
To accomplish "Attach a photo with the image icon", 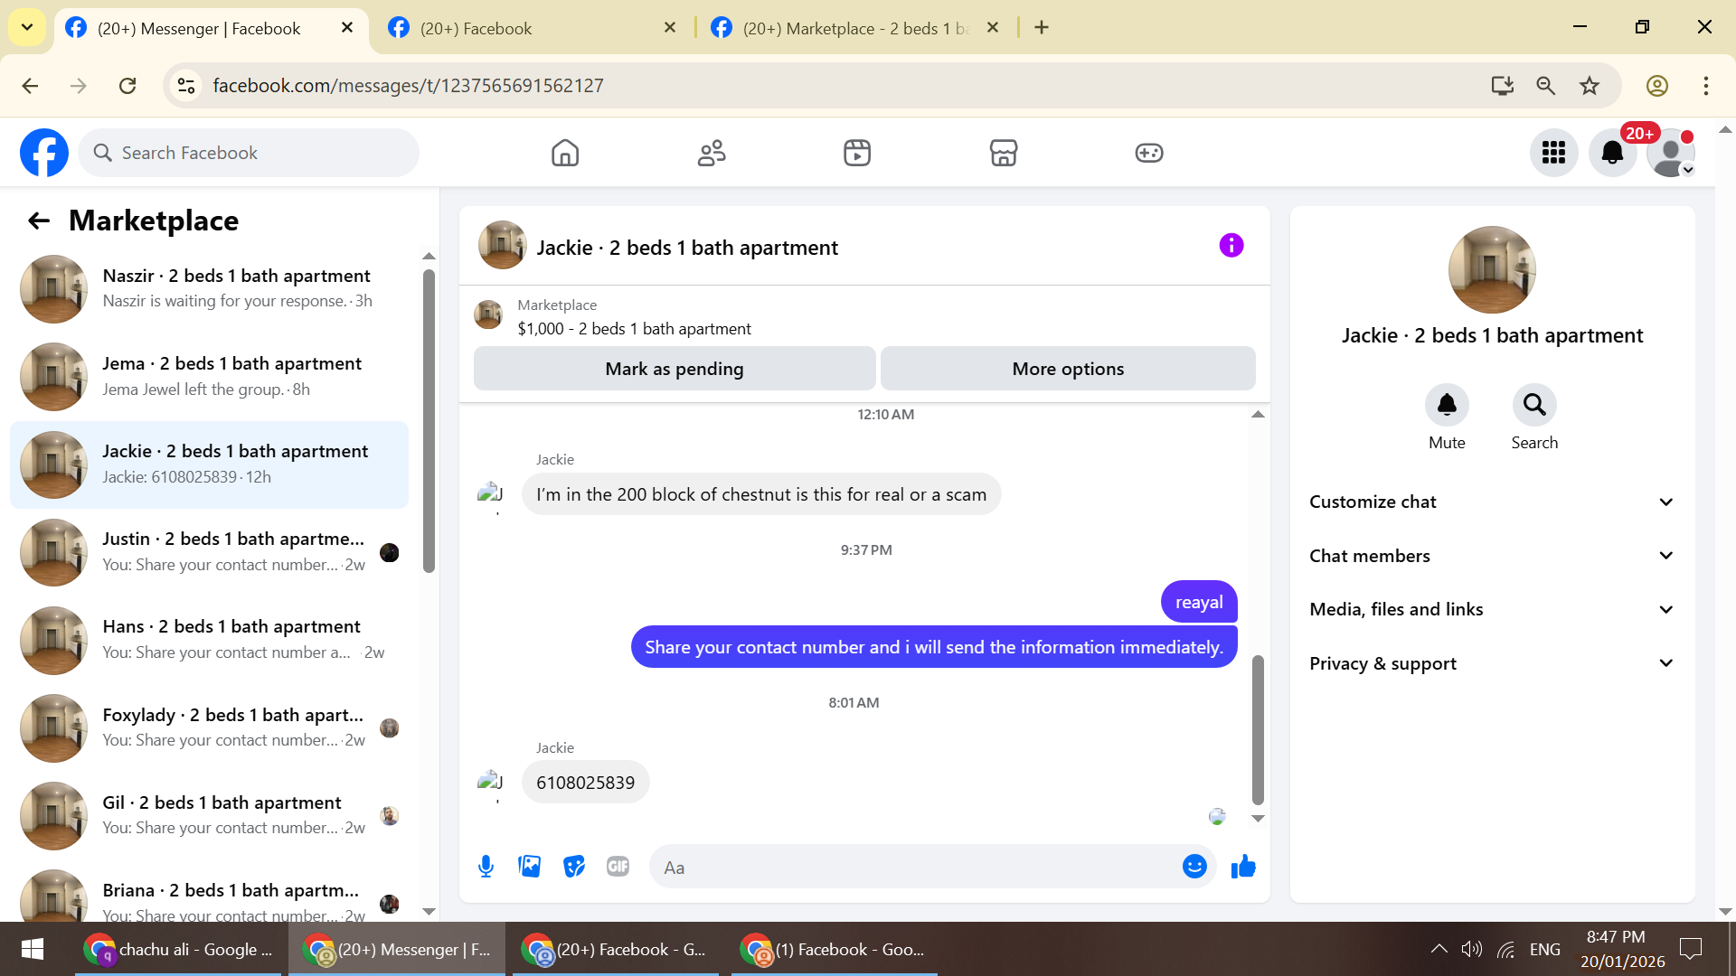I will [x=530, y=867].
